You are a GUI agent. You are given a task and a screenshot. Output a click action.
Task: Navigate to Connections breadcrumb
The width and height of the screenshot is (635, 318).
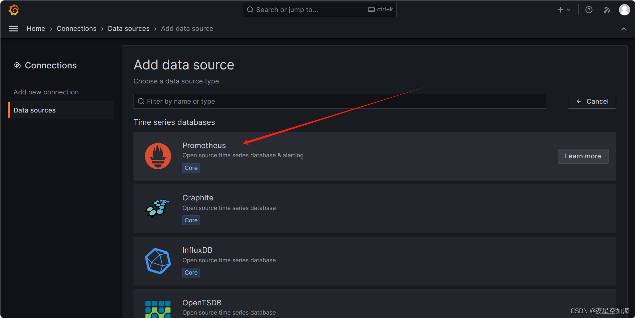[76, 29]
